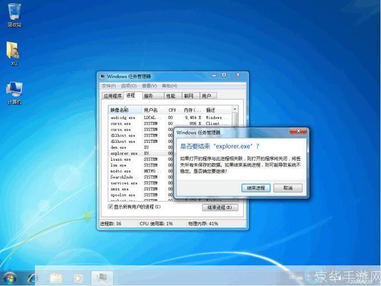Select the smss.exe process row
The image size is (381, 286).
click(x=141, y=189)
